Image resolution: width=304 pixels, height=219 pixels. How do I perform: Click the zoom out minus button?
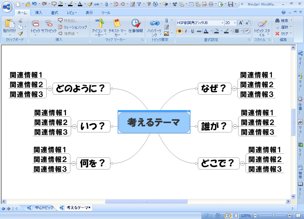click(255, 215)
